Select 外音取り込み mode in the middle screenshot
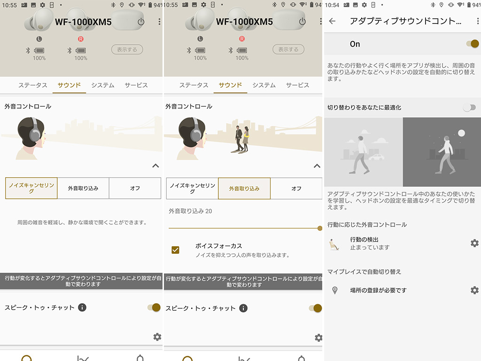Image resolution: width=481 pixels, height=361 pixels. (244, 188)
